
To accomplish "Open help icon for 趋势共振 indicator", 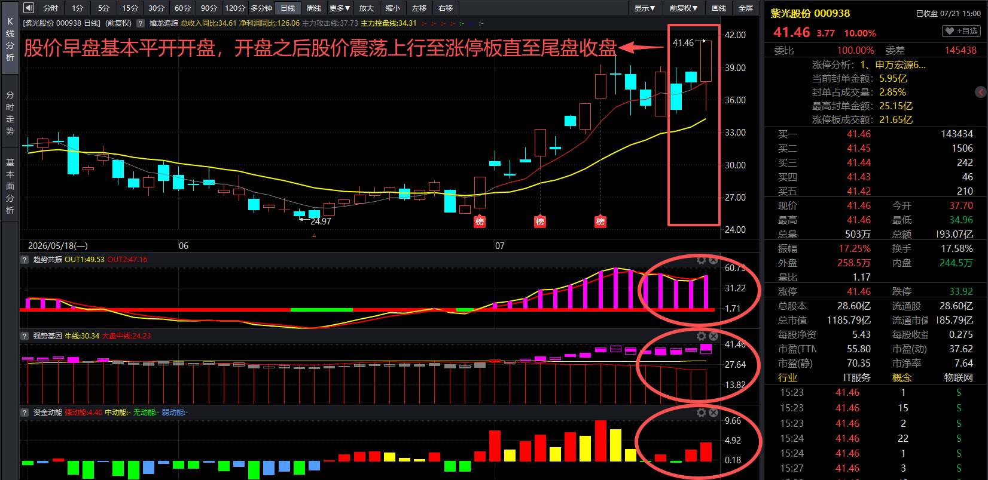I will click(x=25, y=260).
